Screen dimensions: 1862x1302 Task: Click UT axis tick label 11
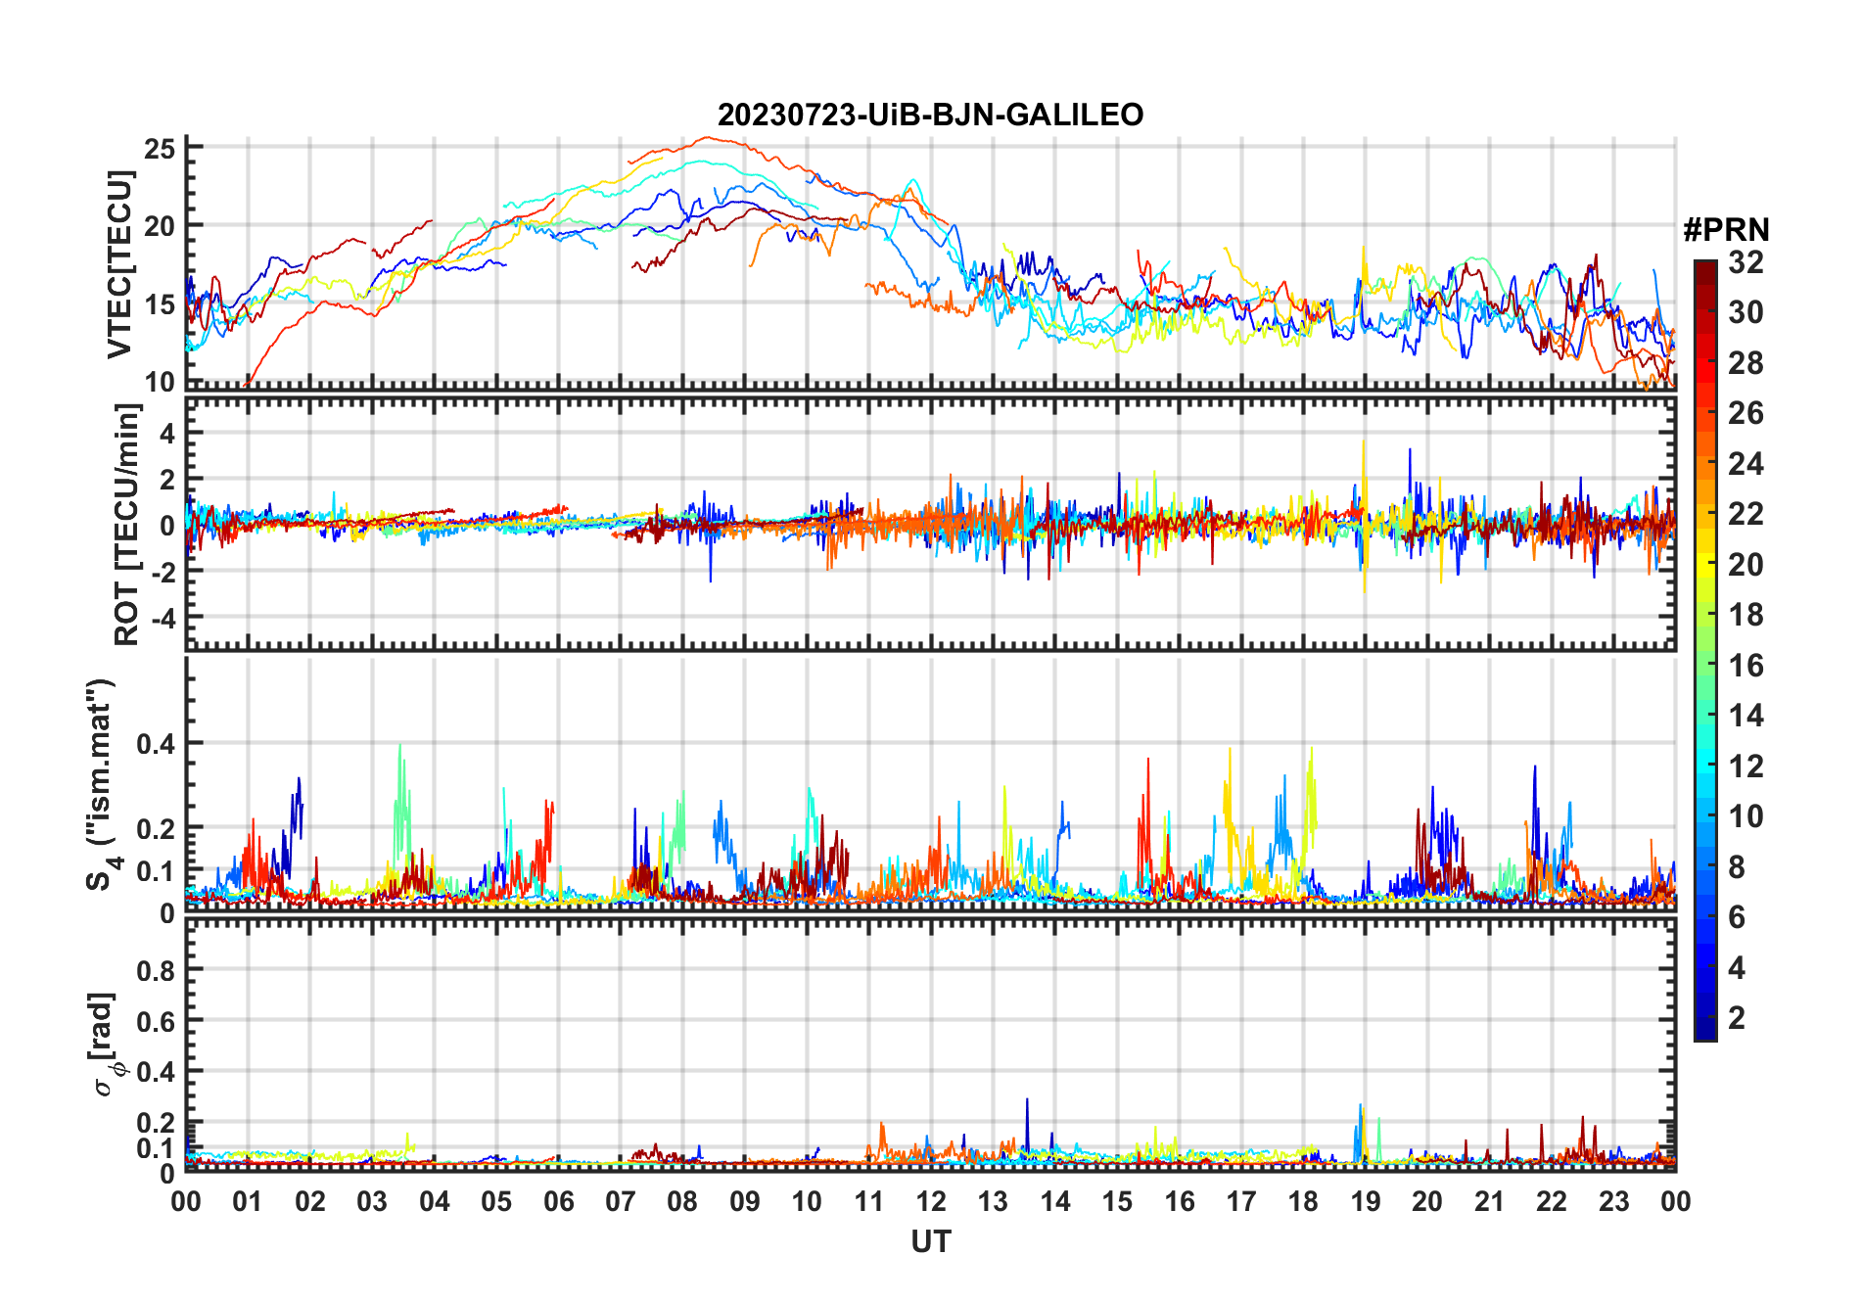(869, 1202)
